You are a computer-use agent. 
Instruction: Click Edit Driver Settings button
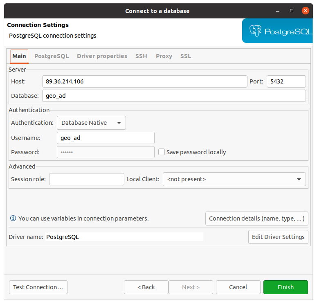278,237
